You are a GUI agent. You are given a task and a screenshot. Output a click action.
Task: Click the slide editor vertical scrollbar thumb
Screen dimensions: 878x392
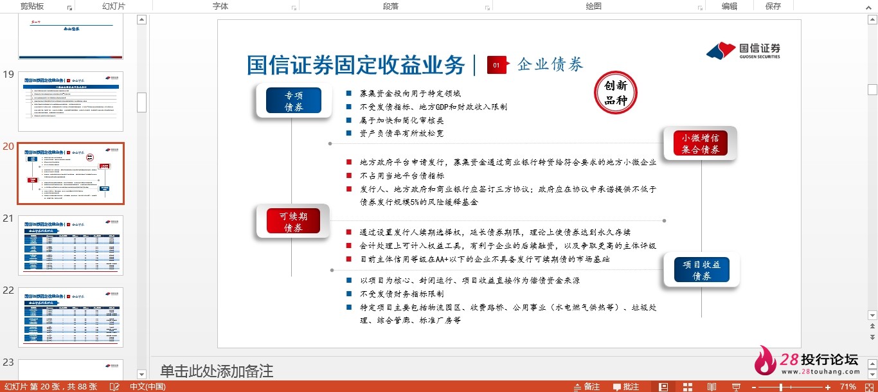pyautogui.click(x=872, y=89)
